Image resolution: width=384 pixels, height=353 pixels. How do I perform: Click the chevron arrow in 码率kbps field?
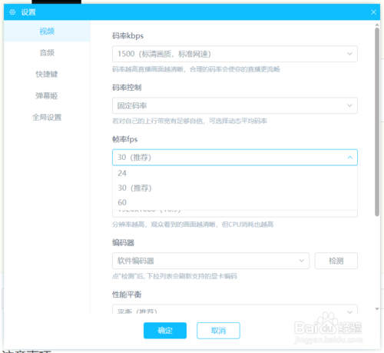(349, 54)
